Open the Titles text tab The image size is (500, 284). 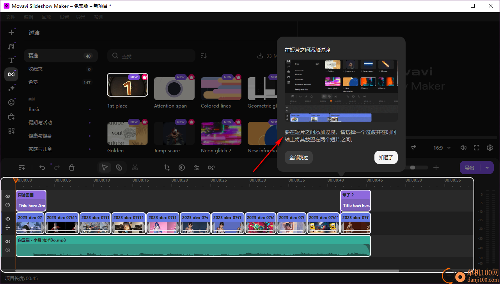[11, 60]
